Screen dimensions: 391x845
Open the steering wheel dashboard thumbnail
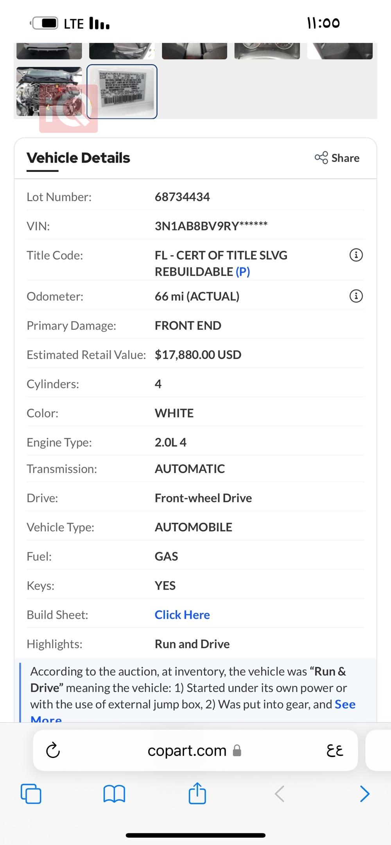(267, 51)
